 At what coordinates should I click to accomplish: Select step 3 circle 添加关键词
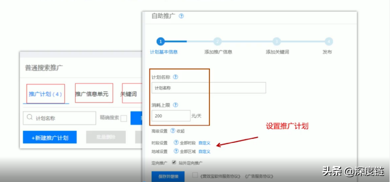tap(277, 42)
